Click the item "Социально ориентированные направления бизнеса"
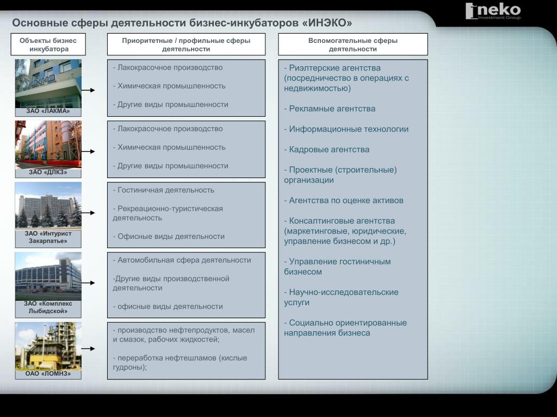Viewport: 557px width, 417px height. [345, 328]
